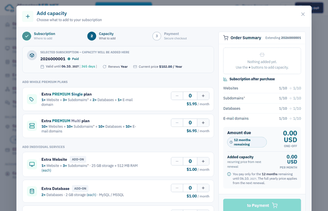
Task: Click the tag icon of PREMIUM Single plan
Action: pos(32,99)
